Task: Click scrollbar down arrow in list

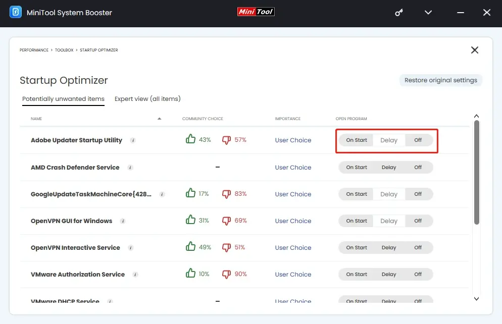Action: coord(476,299)
